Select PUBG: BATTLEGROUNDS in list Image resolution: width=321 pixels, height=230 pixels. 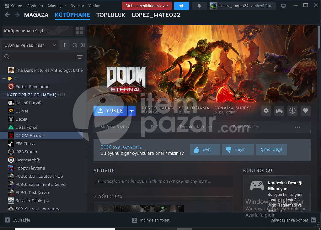coord(41,176)
